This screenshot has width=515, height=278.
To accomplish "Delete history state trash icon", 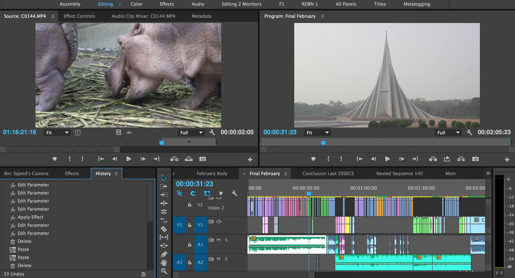I will (143, 274).
